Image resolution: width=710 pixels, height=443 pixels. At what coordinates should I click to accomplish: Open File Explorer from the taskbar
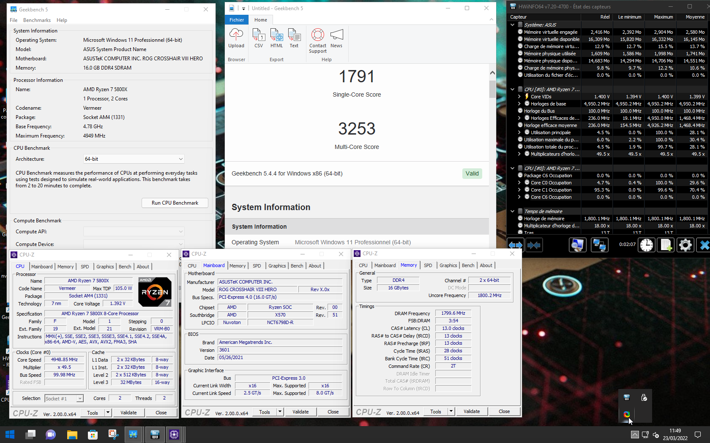click(x=72, y=435)
